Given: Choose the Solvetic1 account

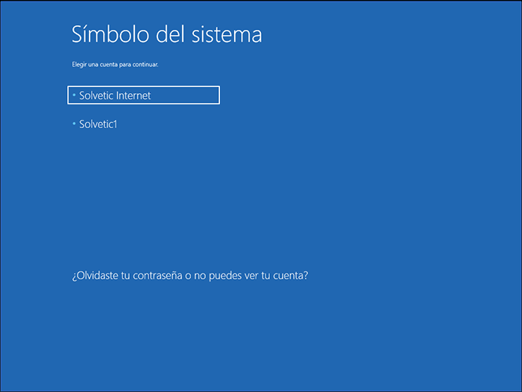Looking at the screenshot, I should [98, 124].
